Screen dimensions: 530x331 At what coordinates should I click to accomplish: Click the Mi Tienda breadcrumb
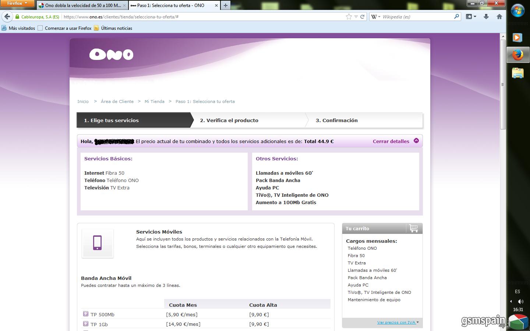pos(154,102)
